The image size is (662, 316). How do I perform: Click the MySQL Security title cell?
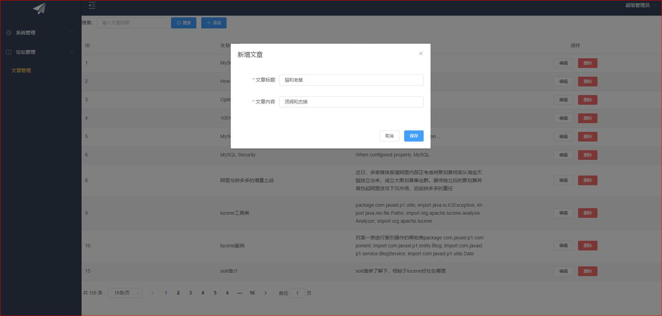tap(238, 155)
